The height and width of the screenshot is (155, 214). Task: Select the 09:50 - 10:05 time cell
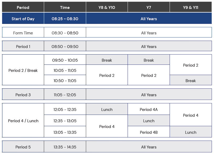pyautogui.click(x=65, y=60)
